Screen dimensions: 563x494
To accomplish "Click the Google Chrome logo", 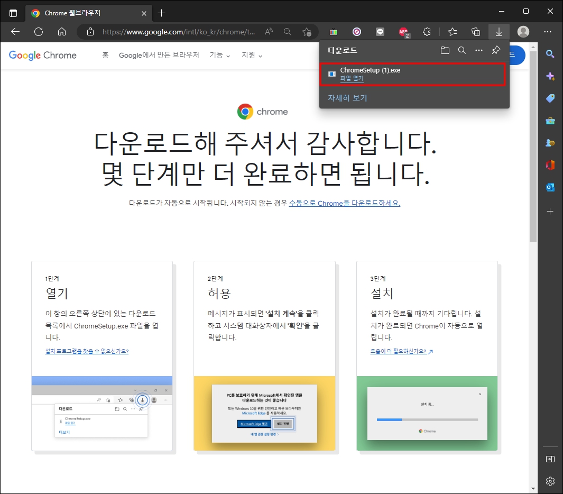I will (42, 56).
